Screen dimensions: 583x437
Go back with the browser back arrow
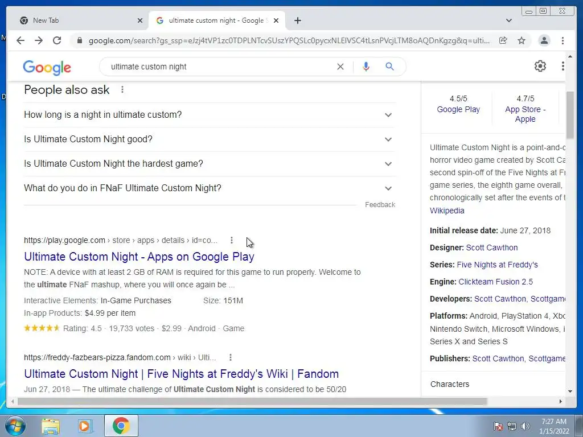pos(20,40)
